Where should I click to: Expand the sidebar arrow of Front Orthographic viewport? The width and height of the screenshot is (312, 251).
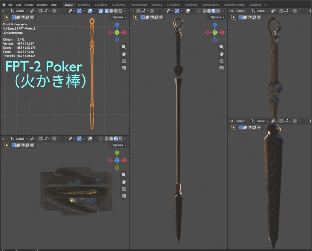click(x=128, y=28)
